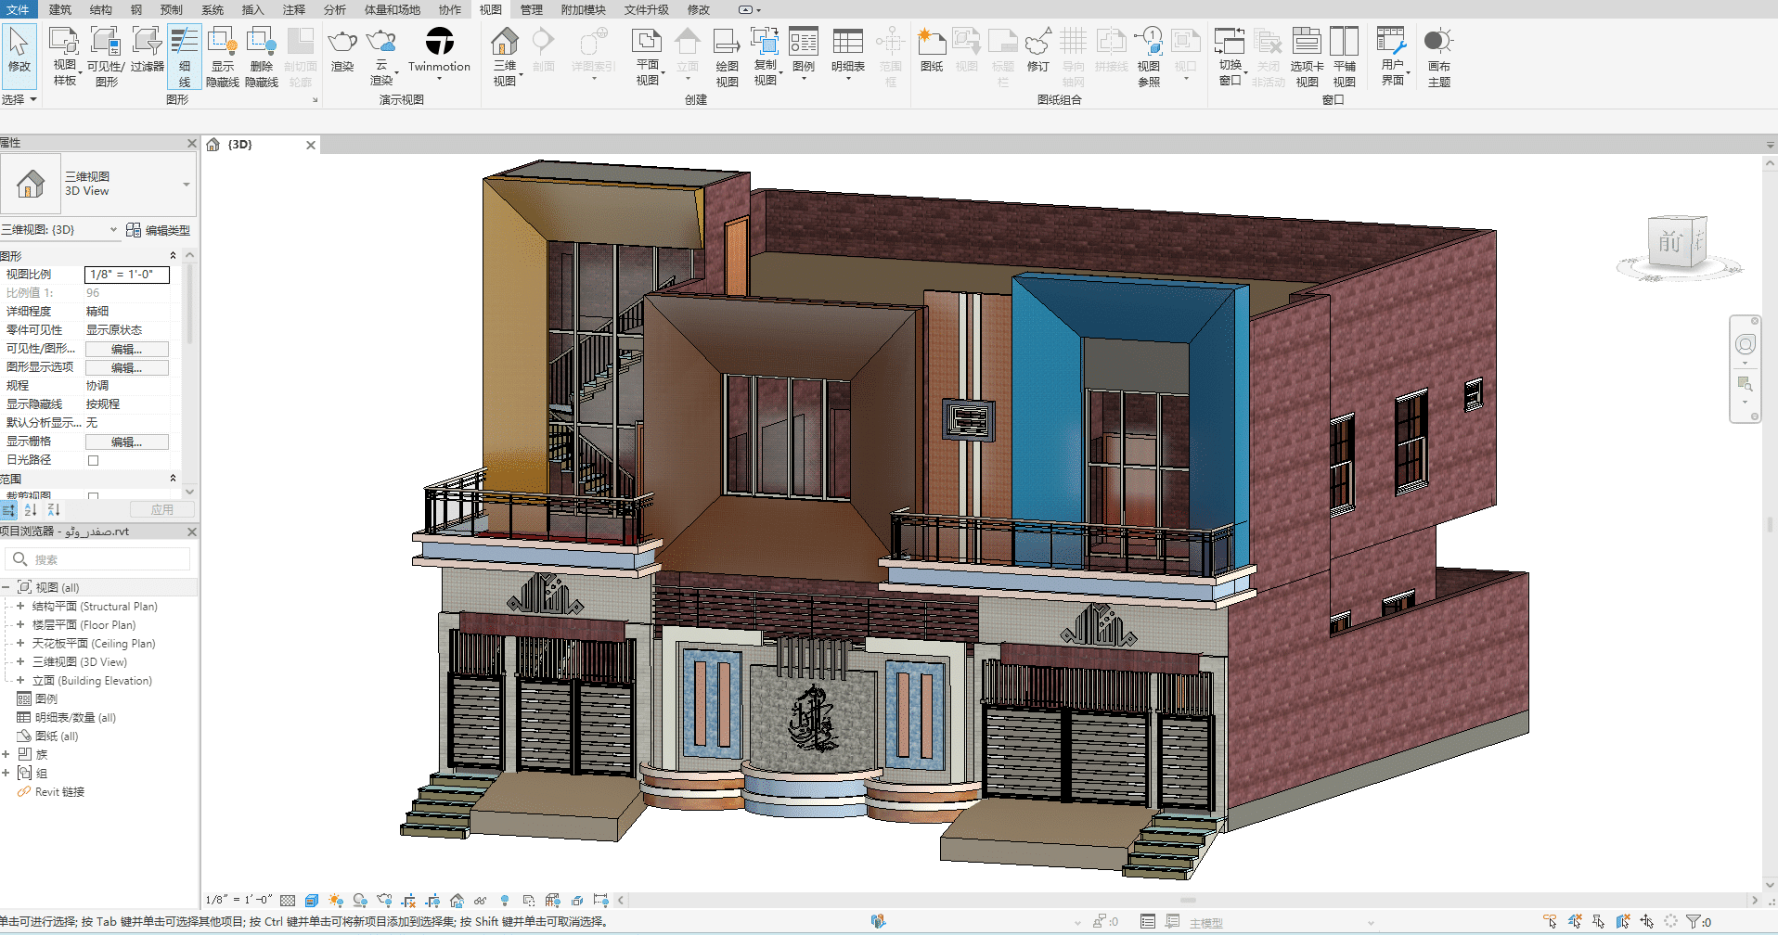Enable the Sun Path (日光路径) checkbox
Screen dimensions: 1778x935
point(93,460)
